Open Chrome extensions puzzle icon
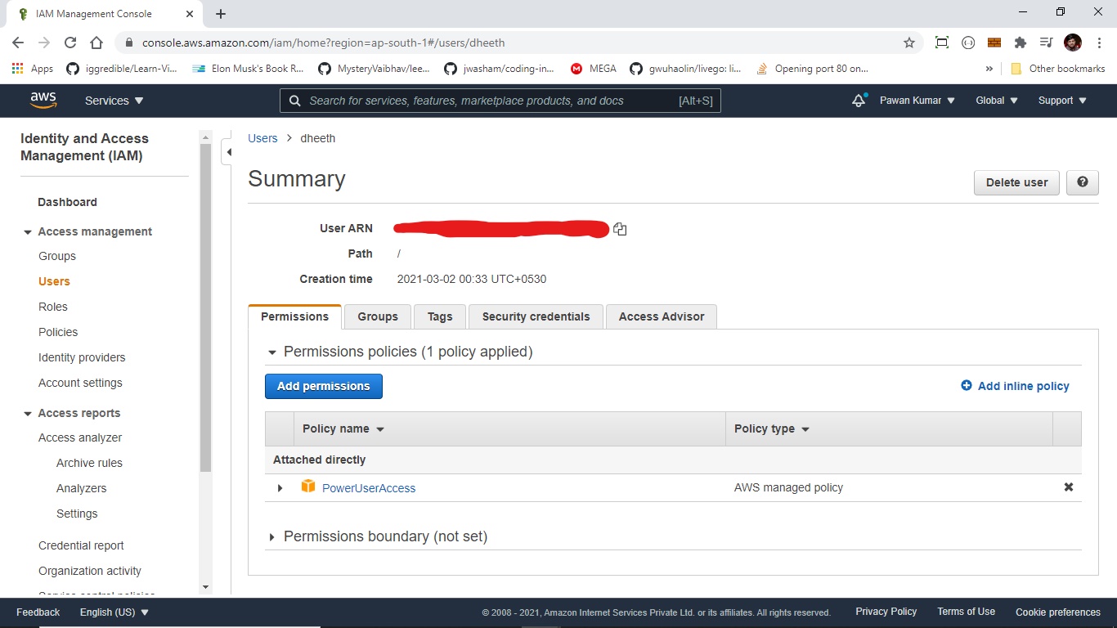This screenshot has width=1117, height=628. coord(1020,43)
